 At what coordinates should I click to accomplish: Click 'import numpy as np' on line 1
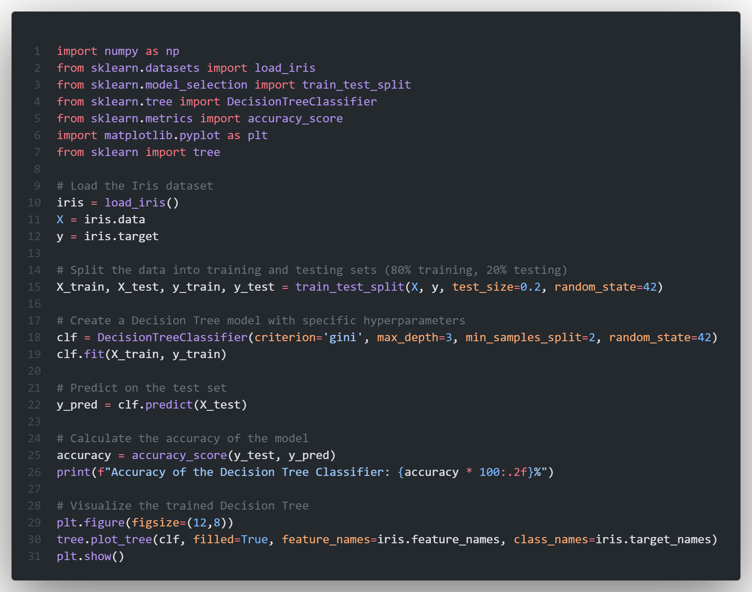point(118,51)
